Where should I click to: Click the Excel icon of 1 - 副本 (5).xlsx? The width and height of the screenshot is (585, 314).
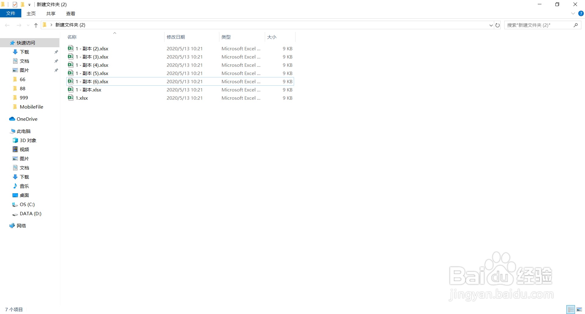pos(71,73)
